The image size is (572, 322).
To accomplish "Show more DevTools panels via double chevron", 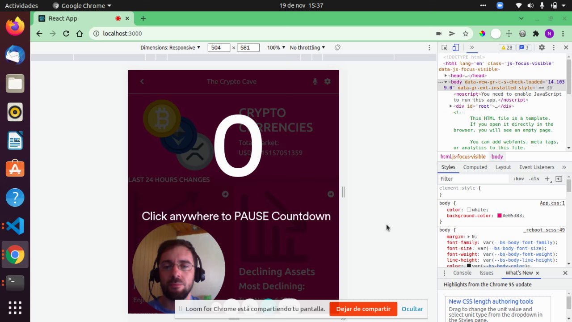I will [x=471, y=47].
